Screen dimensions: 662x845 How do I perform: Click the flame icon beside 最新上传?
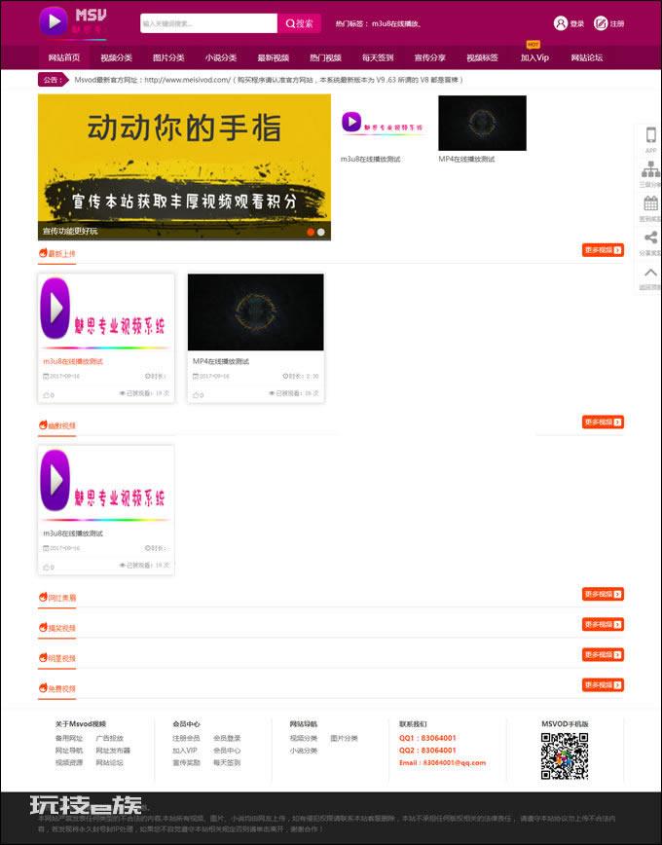(43, 253)
